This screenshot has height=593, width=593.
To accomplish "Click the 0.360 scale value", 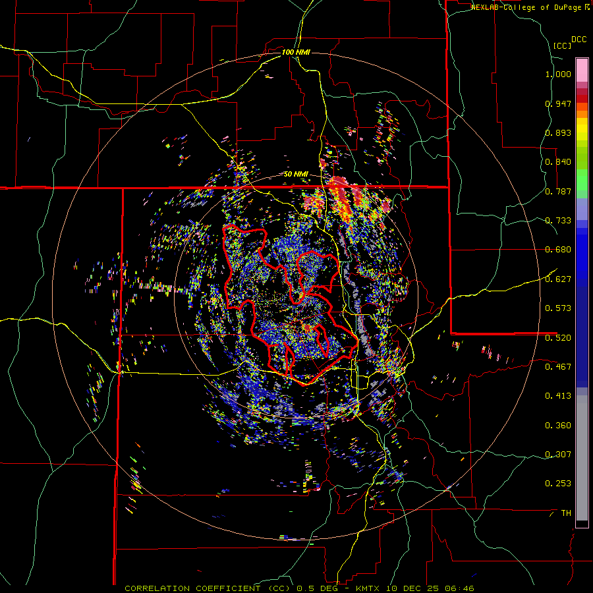I will [x=558, y=426].
